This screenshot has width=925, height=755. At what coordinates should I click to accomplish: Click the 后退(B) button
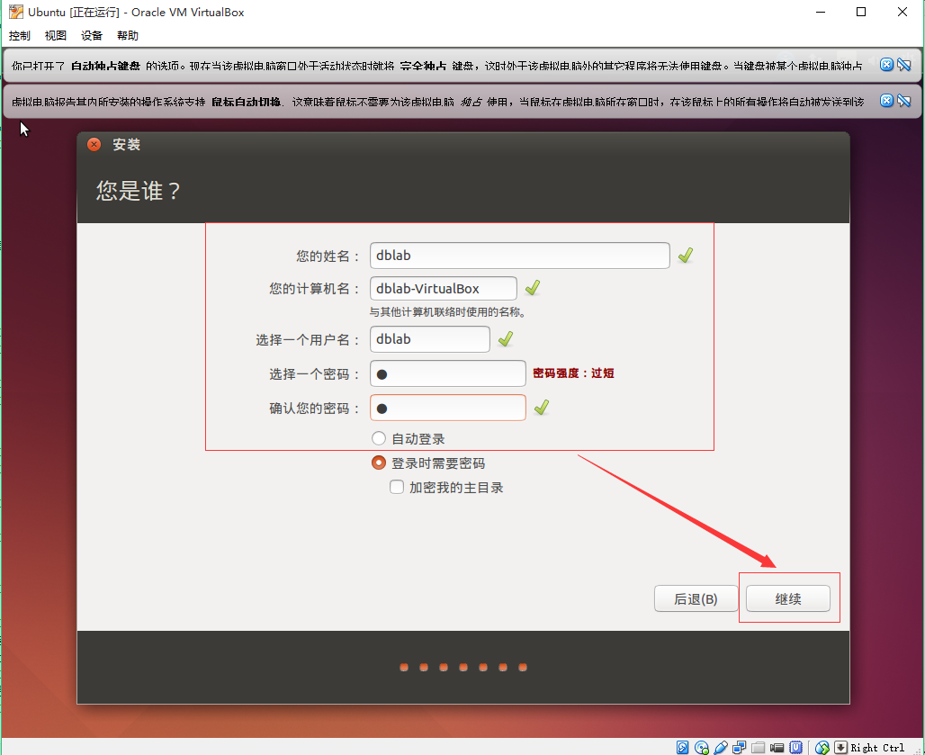(696, 598)
